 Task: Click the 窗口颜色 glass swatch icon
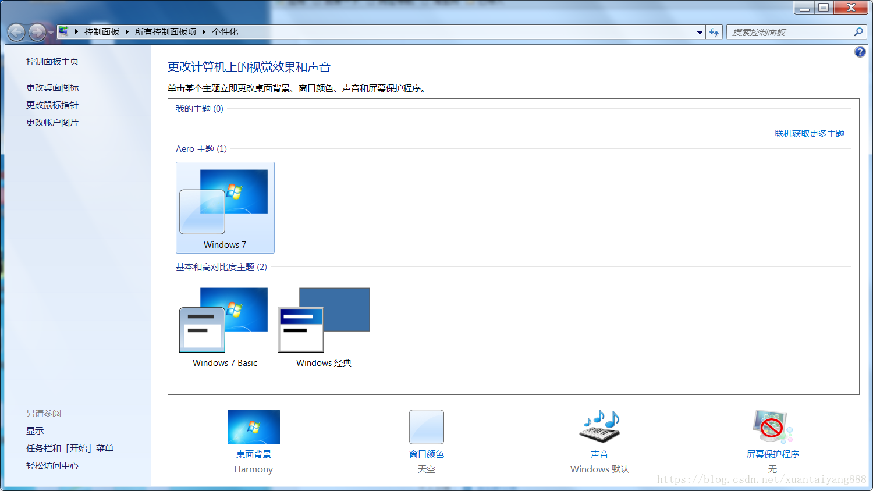[427, 427]
